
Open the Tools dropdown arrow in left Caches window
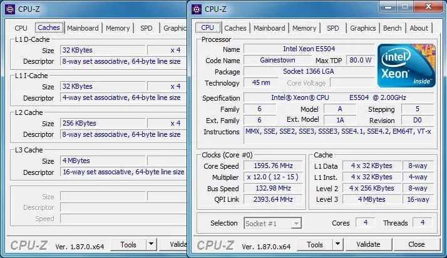151,244
